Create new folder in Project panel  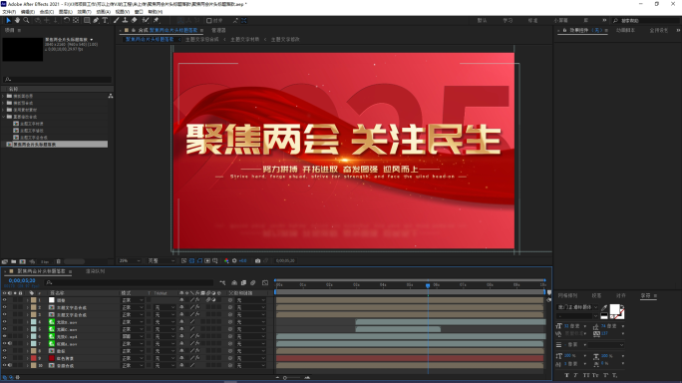pyautogui.click(x=14, y=261)
